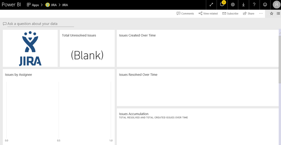
Task: Subscribe to this dashboard
Action: (x=230, y=13)
